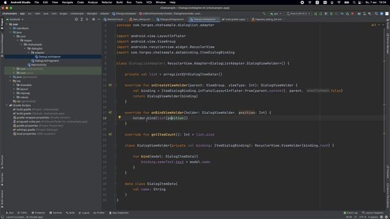This screenshot has height=219, width=390.
Task: Select DialogListFragment in project tree
Action: [x=47, y=61]
